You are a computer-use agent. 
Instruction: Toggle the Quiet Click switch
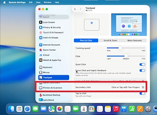[x=142, y=64]
